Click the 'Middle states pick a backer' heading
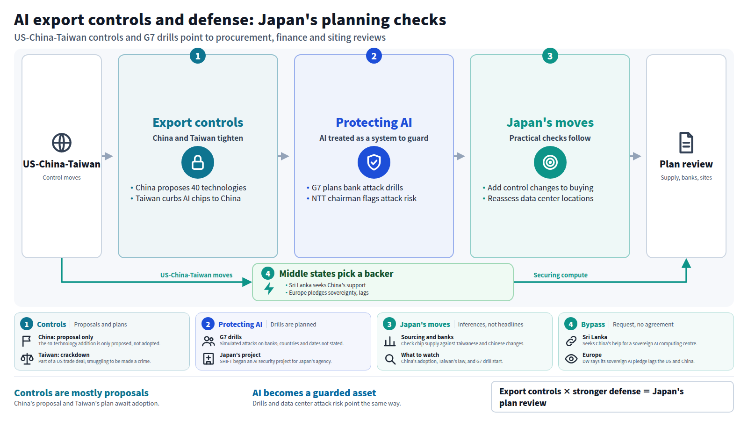This screenshot has width=748, height=421. point(336,274)
